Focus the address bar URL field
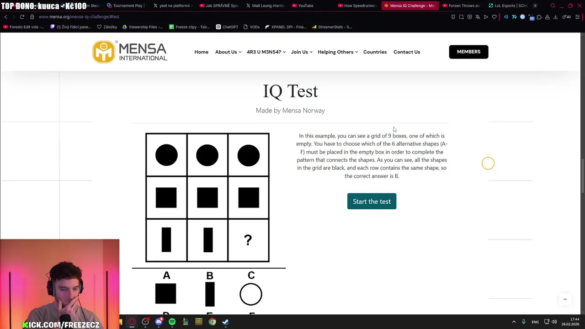 [x=79, y=17]
